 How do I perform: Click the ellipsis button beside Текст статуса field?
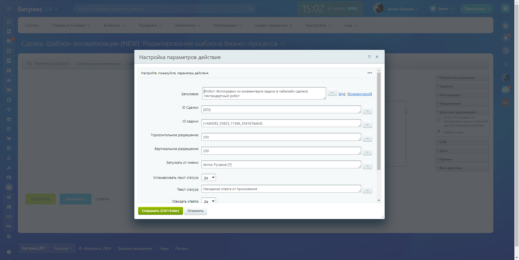click(x=367, y=189)
